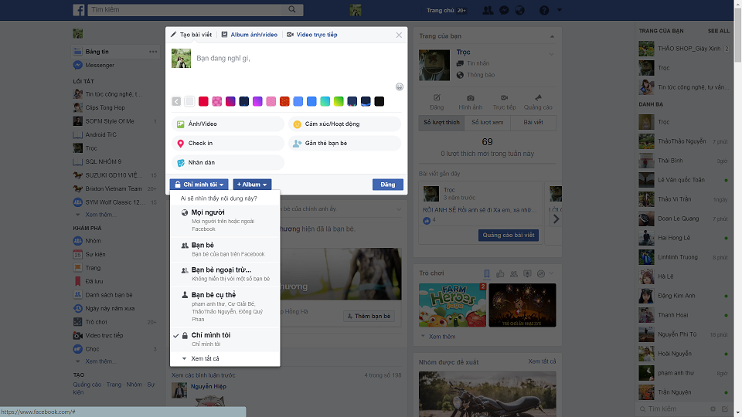Collapse the Trang của bạn panel

(x=552, y=36)
